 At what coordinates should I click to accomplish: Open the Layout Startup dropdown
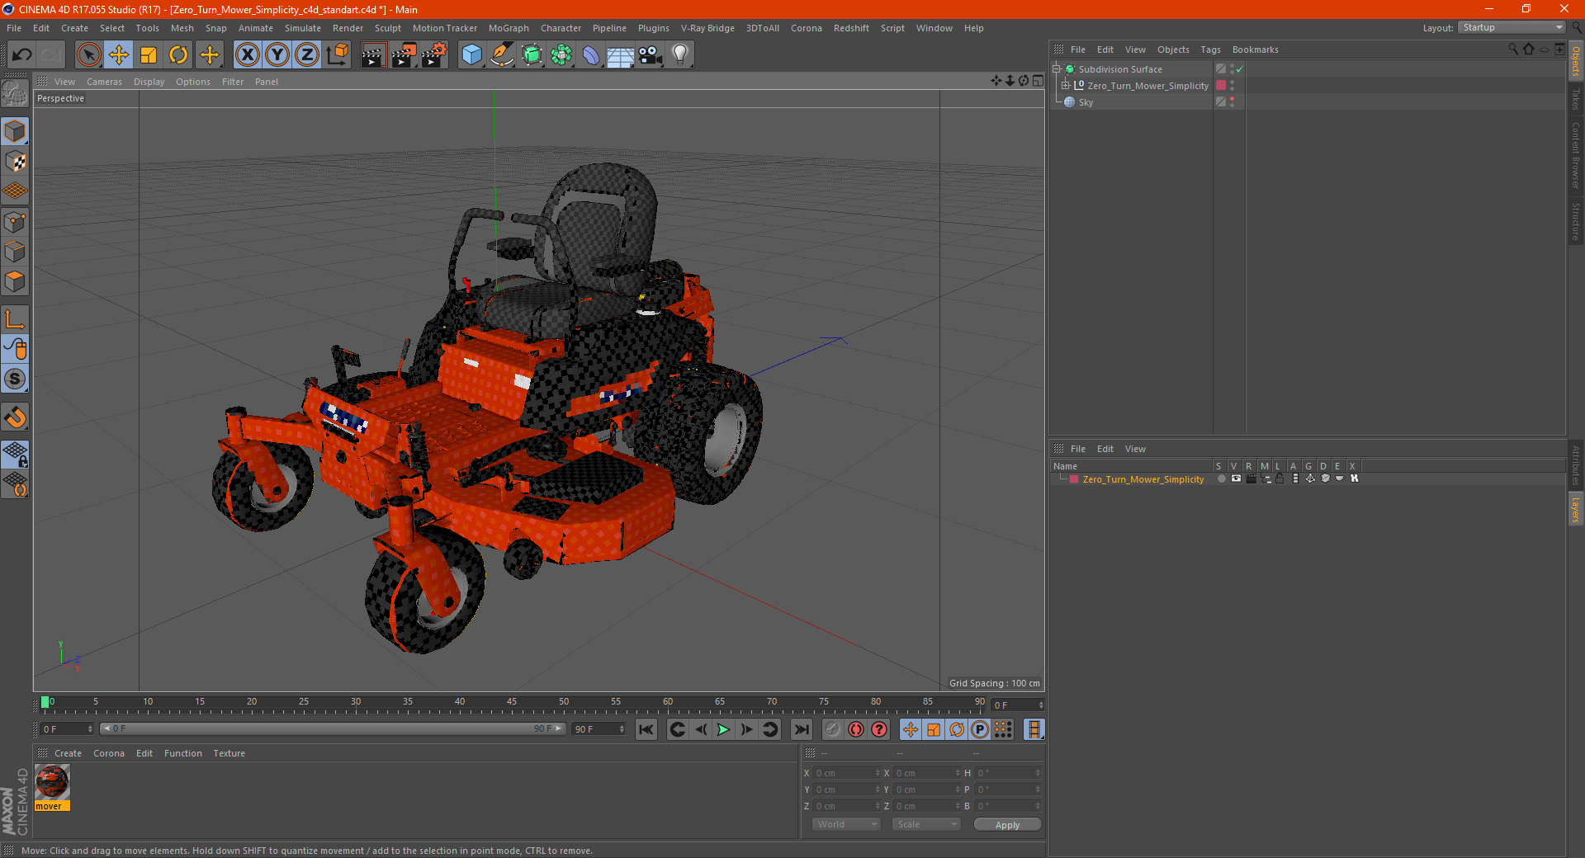coord(1512,28)
